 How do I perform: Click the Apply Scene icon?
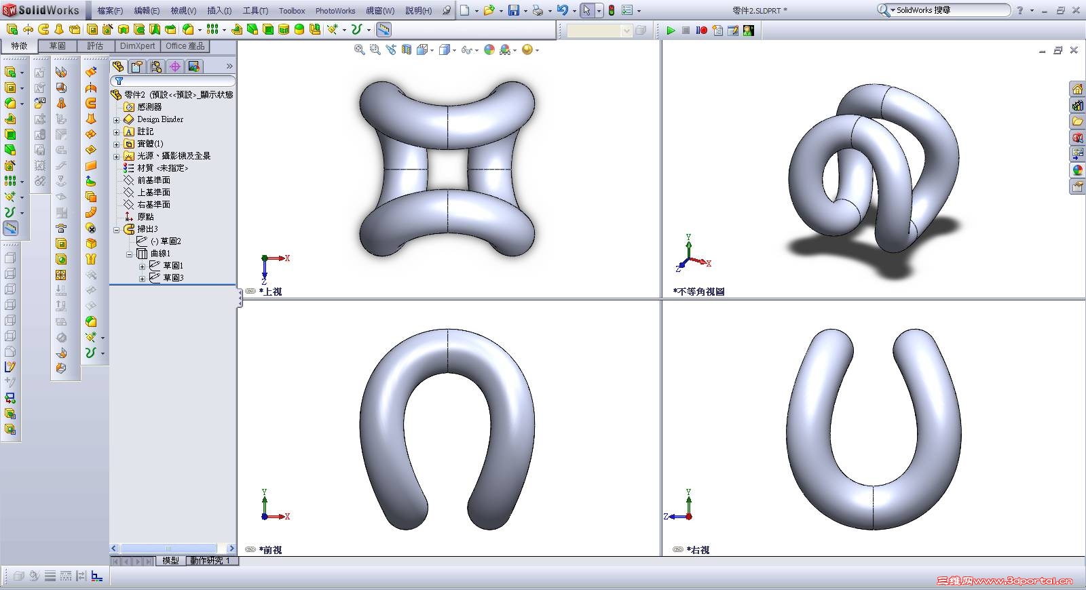(x=505, y=50)
